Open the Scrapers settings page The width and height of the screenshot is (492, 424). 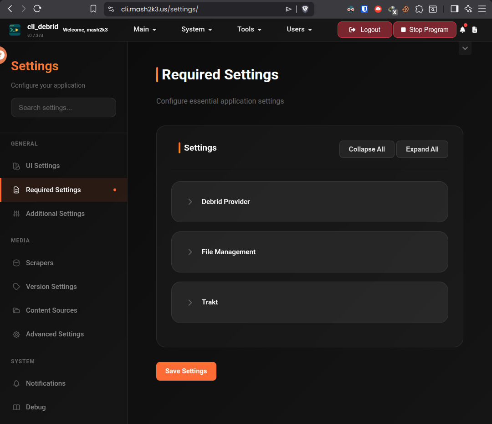coord(64,263)
